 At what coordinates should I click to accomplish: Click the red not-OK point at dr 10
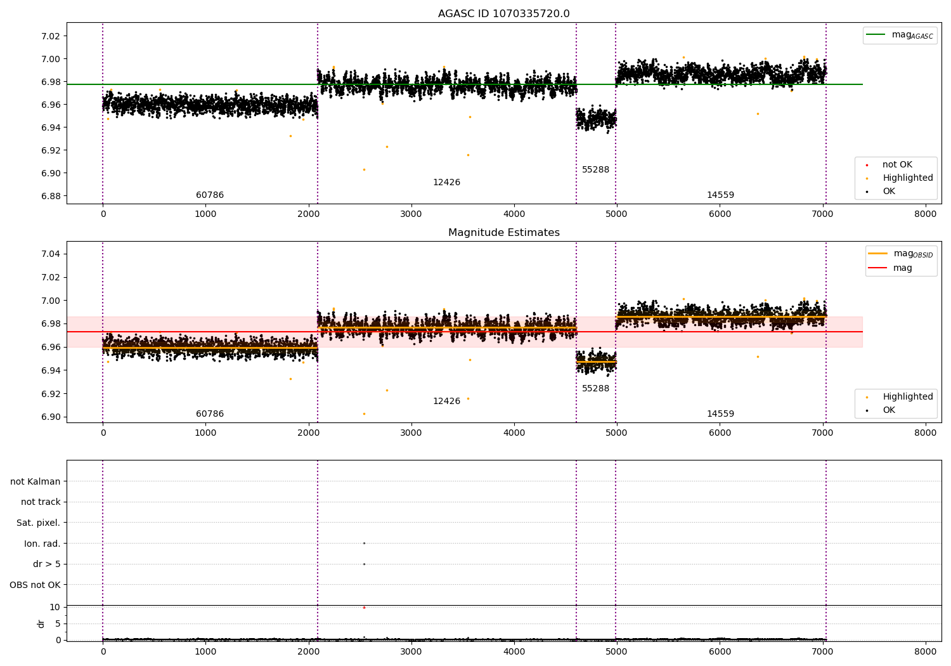click(x=364, y=607)
